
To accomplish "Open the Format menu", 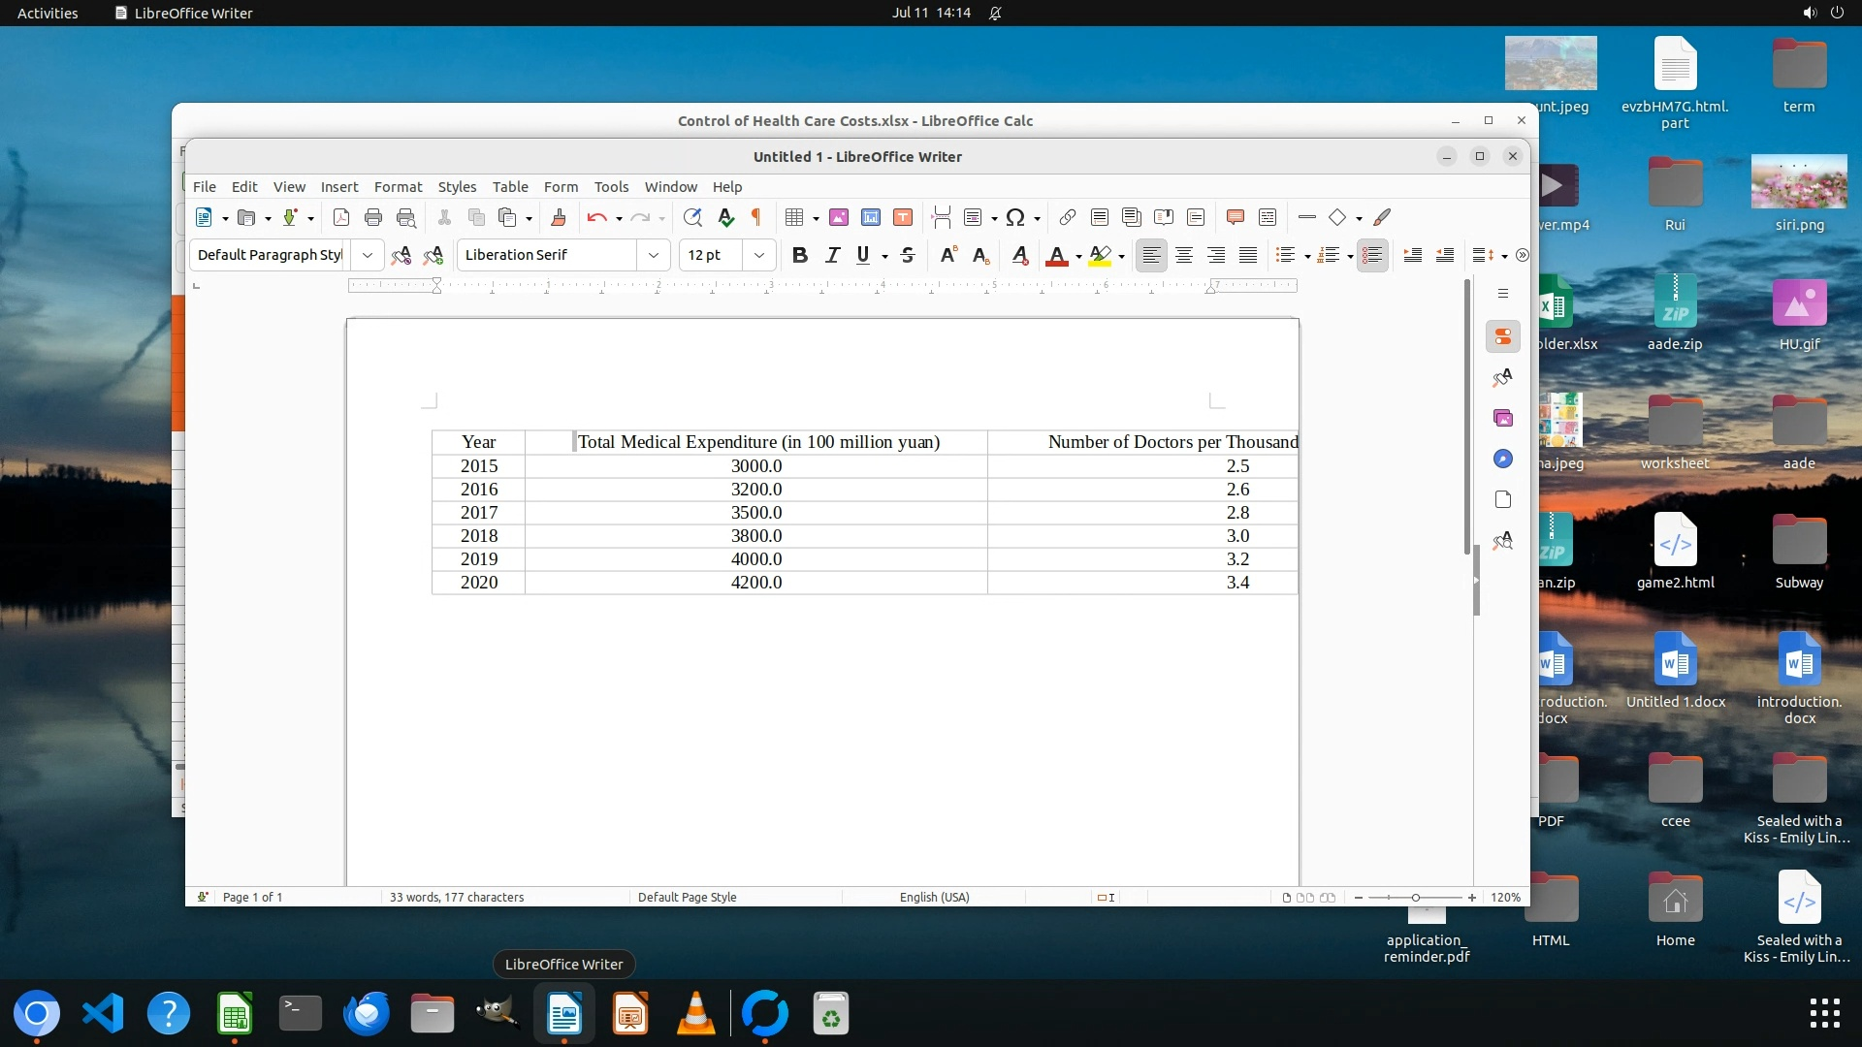I will [x=398, y=187].
